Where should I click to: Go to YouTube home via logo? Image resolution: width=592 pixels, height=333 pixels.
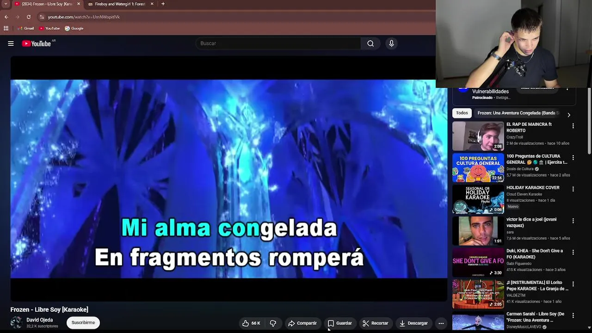click(x=36, y=43)
